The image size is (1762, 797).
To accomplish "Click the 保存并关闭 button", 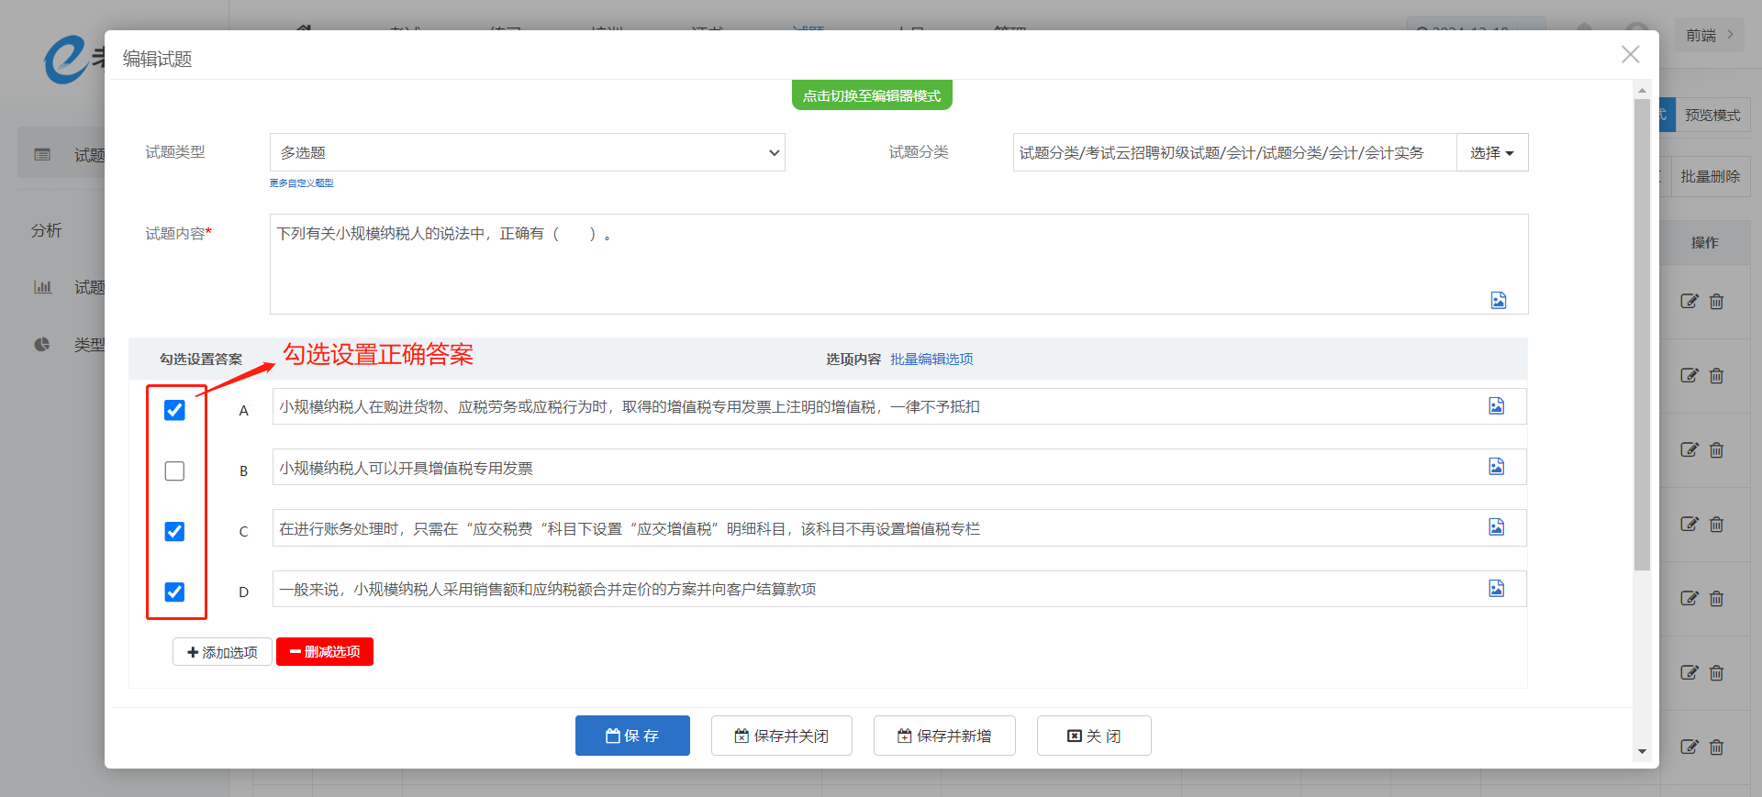I will pyautogui.click(x=781, y=736).
